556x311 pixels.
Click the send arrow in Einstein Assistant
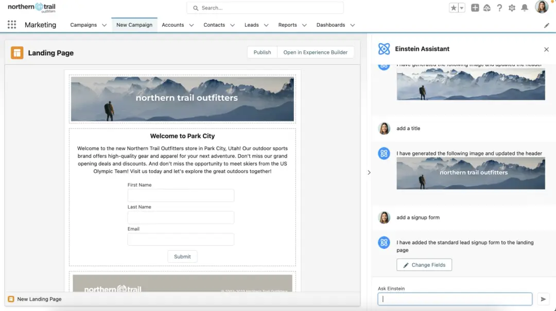pyautogui.click(x=543, y=299)
